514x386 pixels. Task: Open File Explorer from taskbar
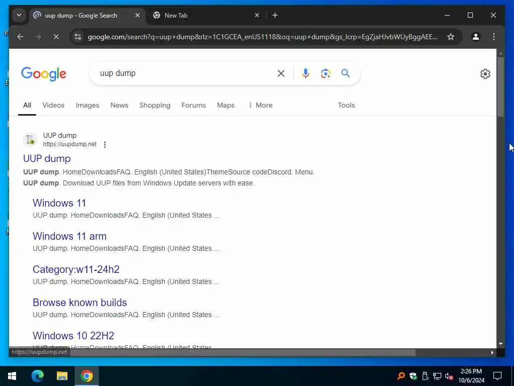[62, 376]
